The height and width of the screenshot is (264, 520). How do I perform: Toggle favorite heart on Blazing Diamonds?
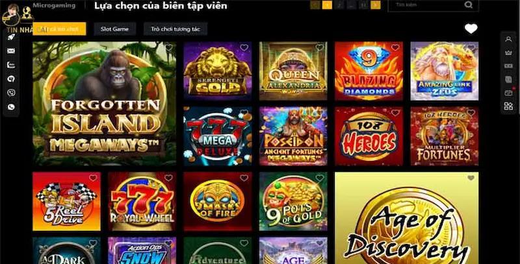pos(395,47)
